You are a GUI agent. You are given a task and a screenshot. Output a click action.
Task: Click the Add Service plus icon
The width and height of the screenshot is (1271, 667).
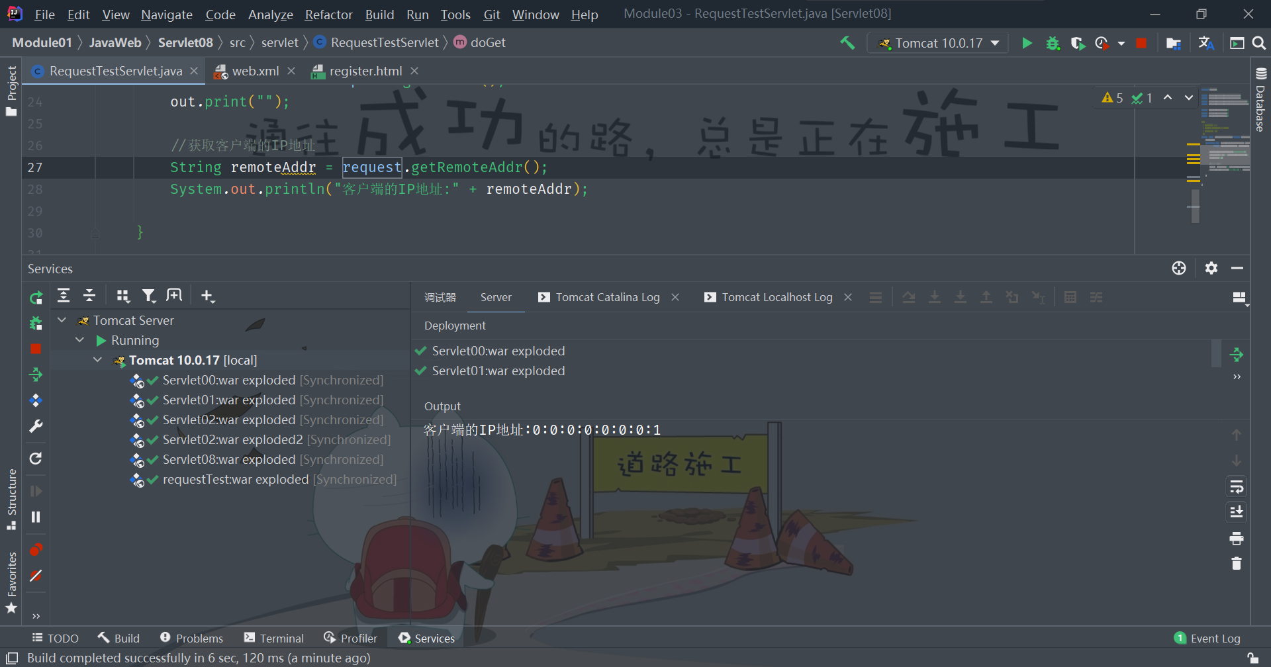[x=208, y=296]
